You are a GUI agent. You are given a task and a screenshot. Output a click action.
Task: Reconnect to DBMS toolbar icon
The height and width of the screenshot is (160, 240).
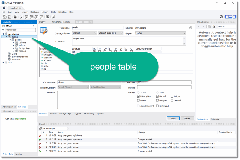[x=53, y=17]
